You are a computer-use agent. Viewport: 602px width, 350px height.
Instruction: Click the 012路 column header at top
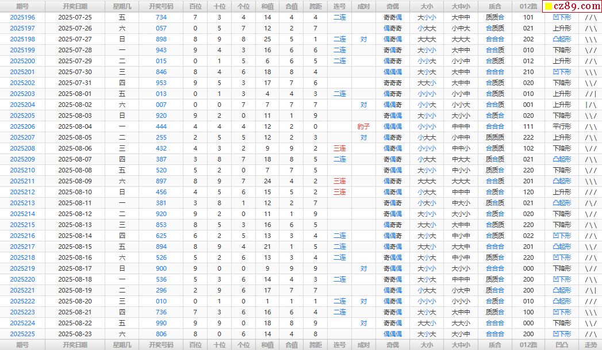528,6
